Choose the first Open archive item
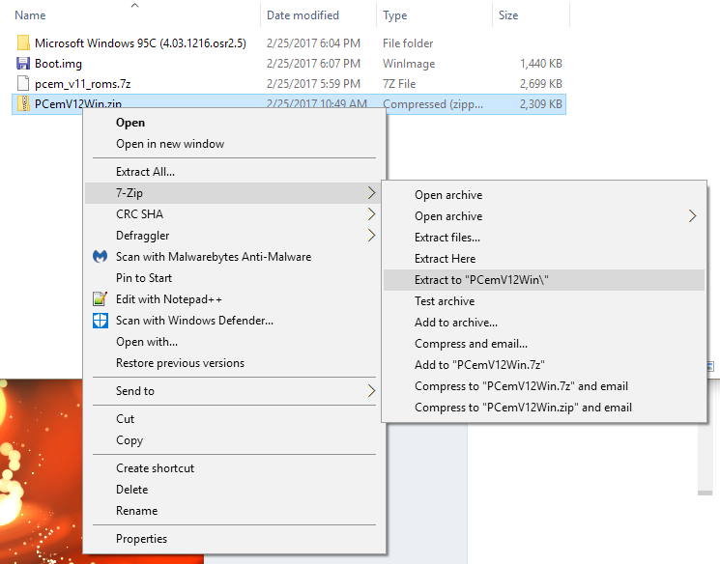Viewport: 720px width, 564px height. (544, 195)
